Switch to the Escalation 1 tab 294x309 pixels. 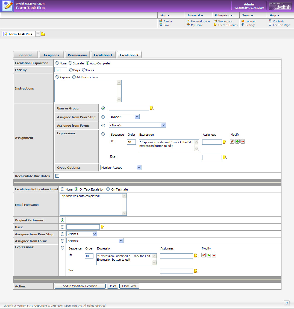point(103,55)
